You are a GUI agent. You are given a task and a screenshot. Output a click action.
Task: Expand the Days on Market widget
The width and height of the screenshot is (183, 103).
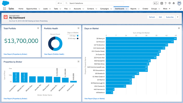179,28
